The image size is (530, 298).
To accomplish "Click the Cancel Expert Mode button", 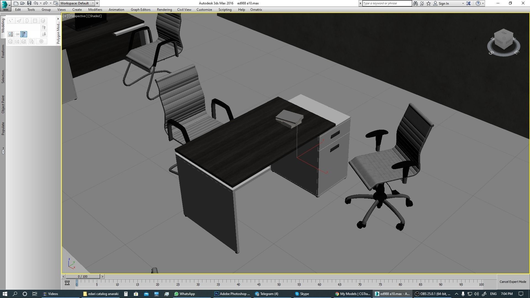I will (x=513, y=282).
